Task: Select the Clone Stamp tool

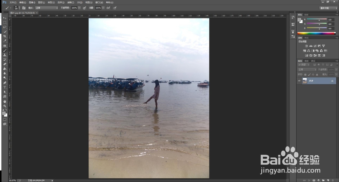Action: [x=5, y=55]
